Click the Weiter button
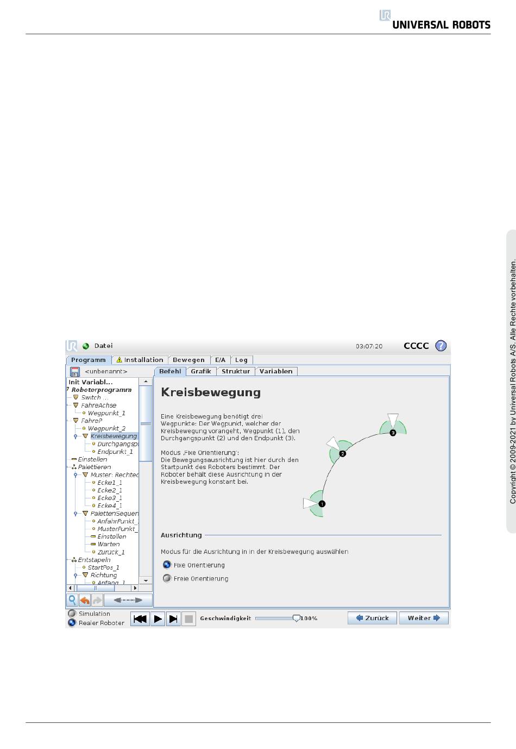 pos(424,618)
